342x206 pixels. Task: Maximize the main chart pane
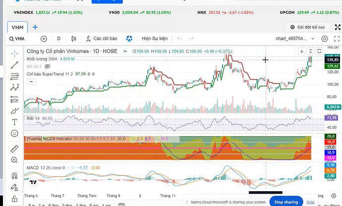click(x=319, y=51)
